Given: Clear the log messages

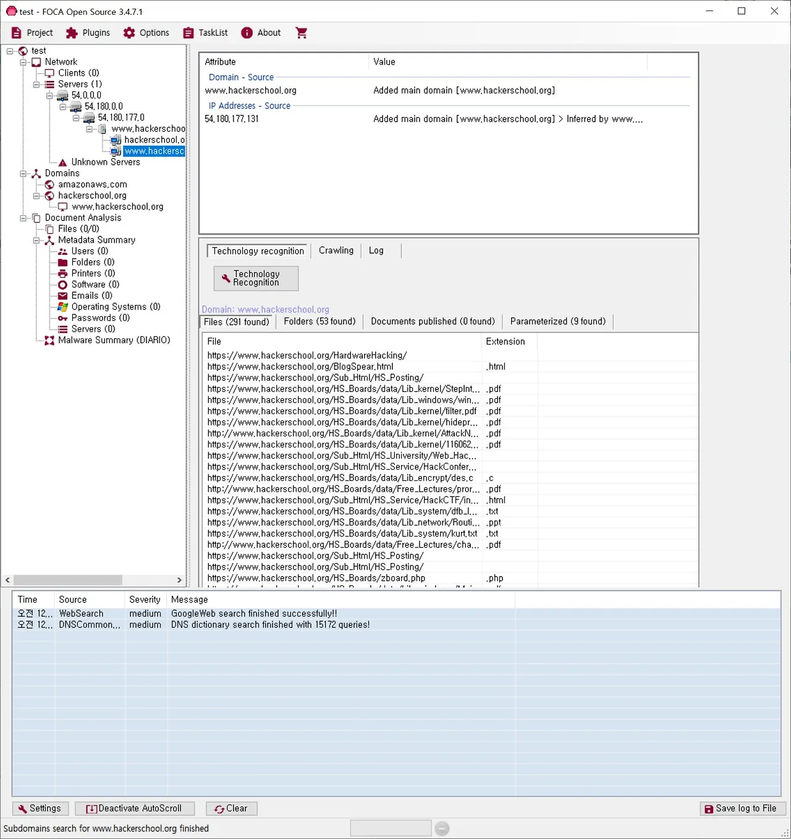Looking at the screenshot, I should (x=231, y=809).
